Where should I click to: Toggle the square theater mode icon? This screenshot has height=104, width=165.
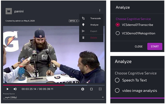[92, 89]
